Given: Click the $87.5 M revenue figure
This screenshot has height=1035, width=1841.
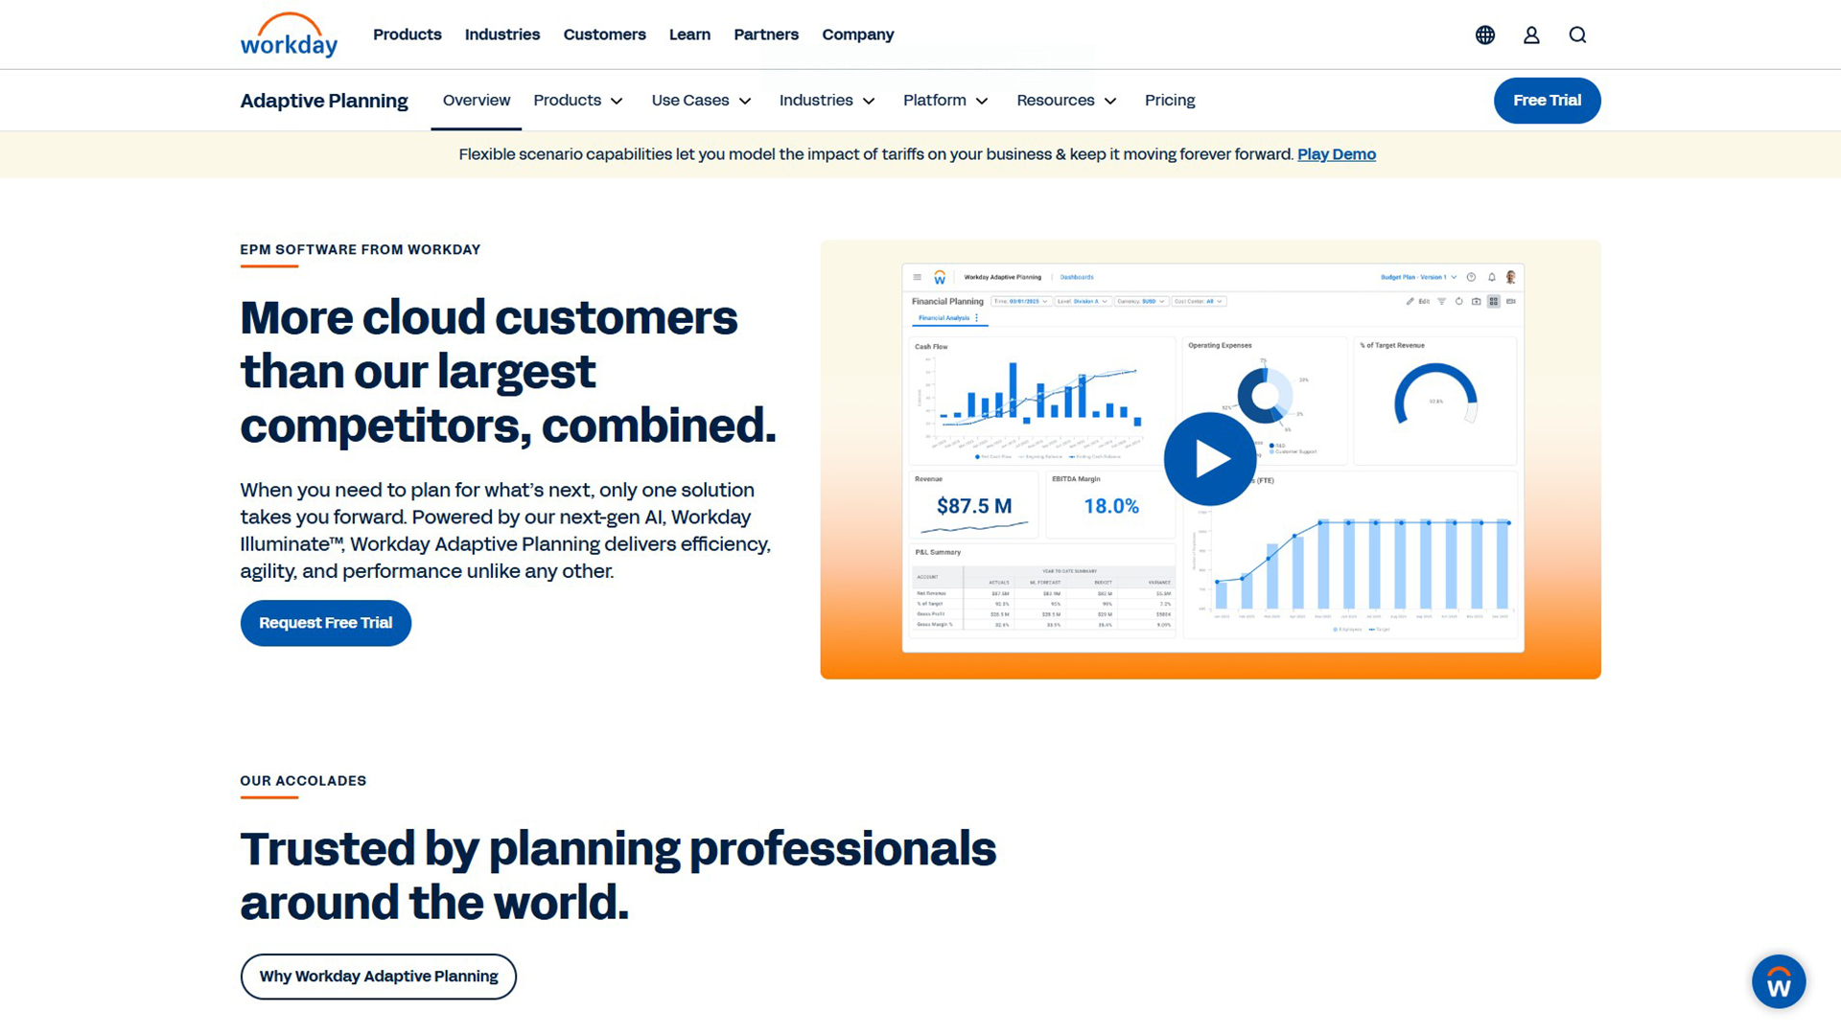Looking at the screenshot, I should [x=974, y=506].
